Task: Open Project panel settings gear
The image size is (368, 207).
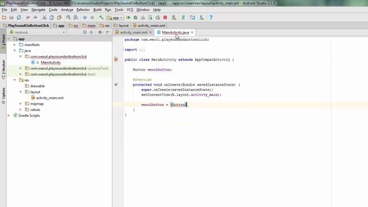Action: 101,32
